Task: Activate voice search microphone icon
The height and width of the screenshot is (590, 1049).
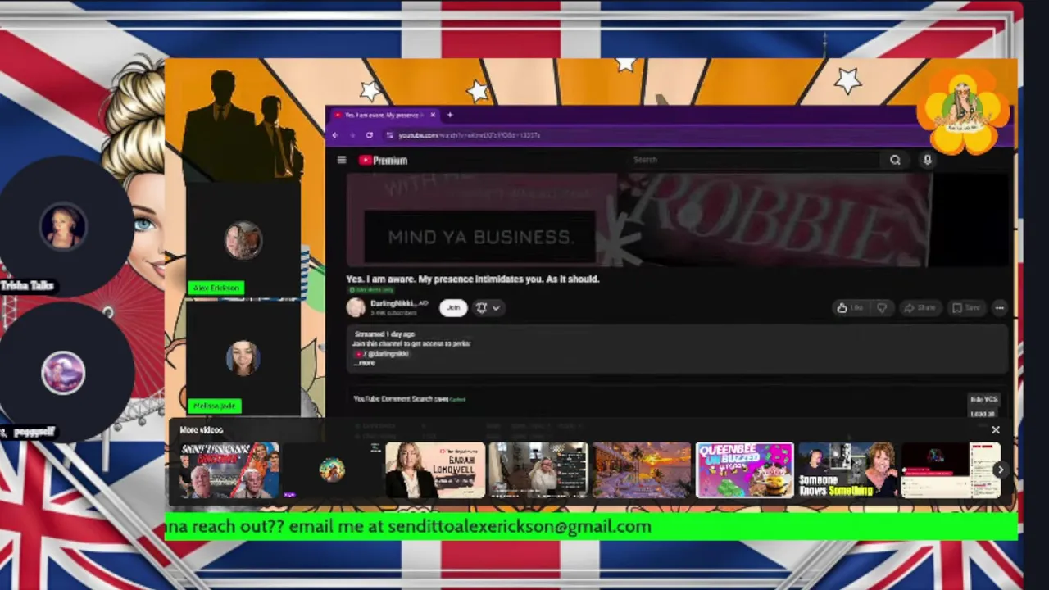Action: click(927, 160)
